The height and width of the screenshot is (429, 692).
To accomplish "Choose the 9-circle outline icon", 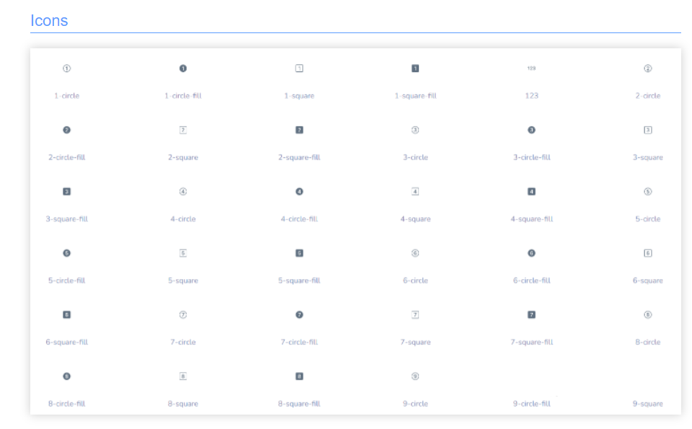I will (415, 376).
